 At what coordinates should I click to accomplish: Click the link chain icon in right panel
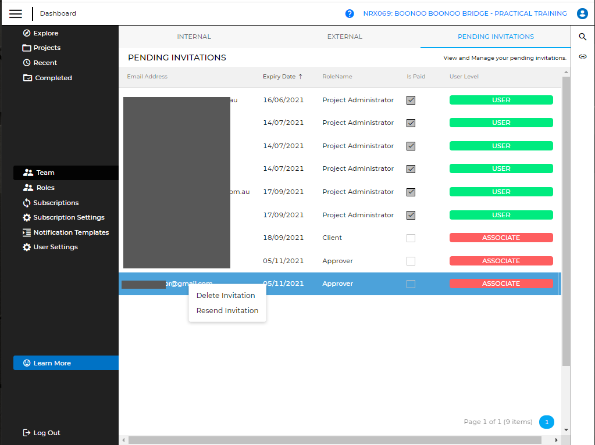[x=583, y=56]
